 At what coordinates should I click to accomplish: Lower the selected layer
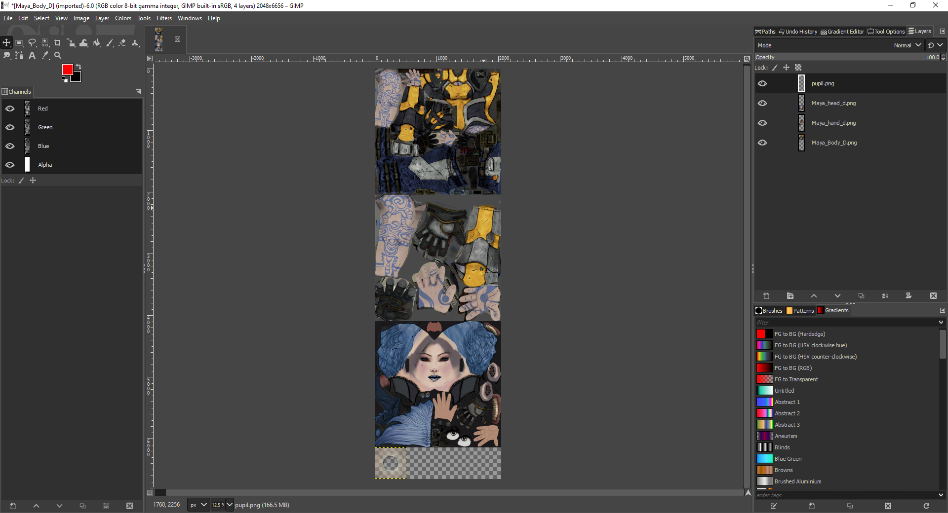[x=837, y=296]
